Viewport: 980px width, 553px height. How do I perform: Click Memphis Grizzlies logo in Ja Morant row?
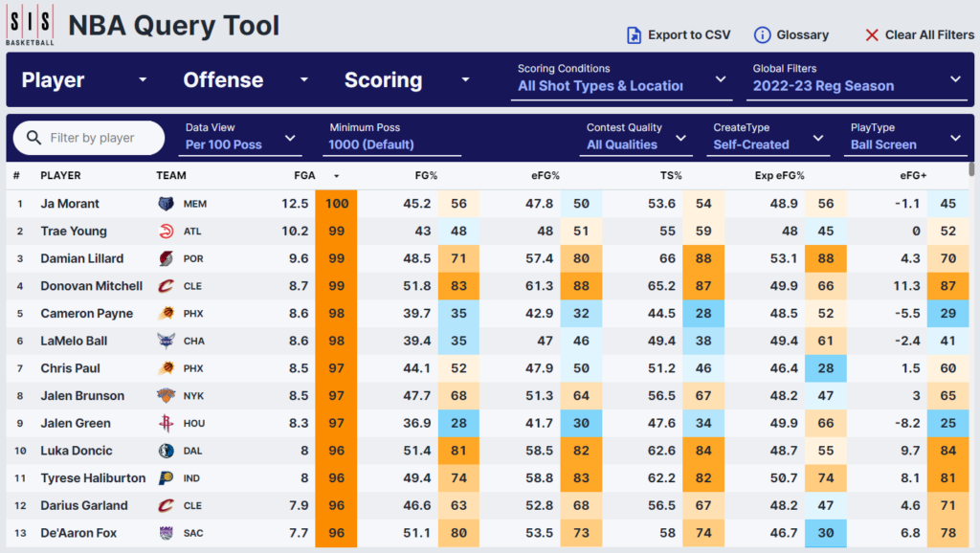coord(166,204)
